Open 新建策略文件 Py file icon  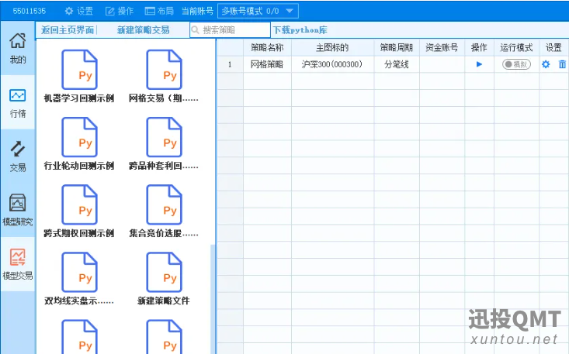(x=164, y=272)
